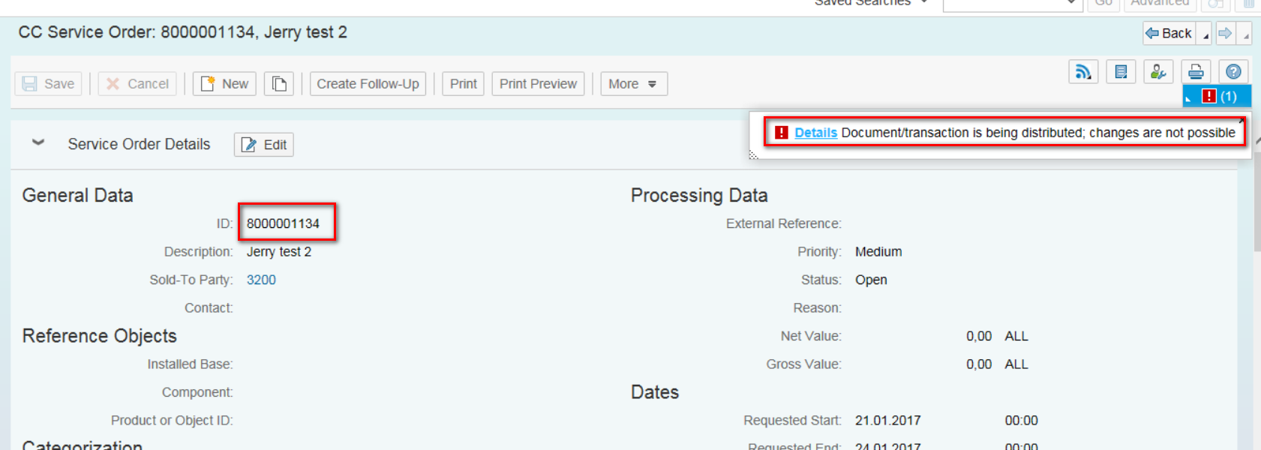Open the saved searches combo box
The height and width of the screenshot is (450, 1261).
click(1011, 4)
